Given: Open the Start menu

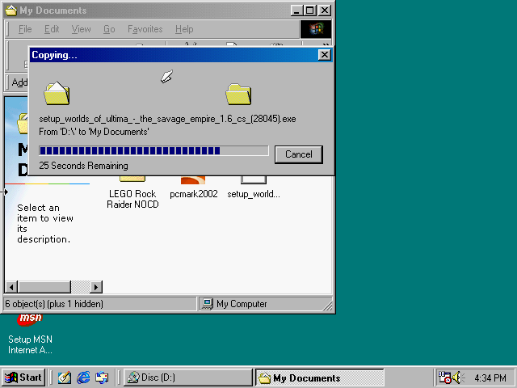Looking at the screenshot, I should click(x=23, y=377).
